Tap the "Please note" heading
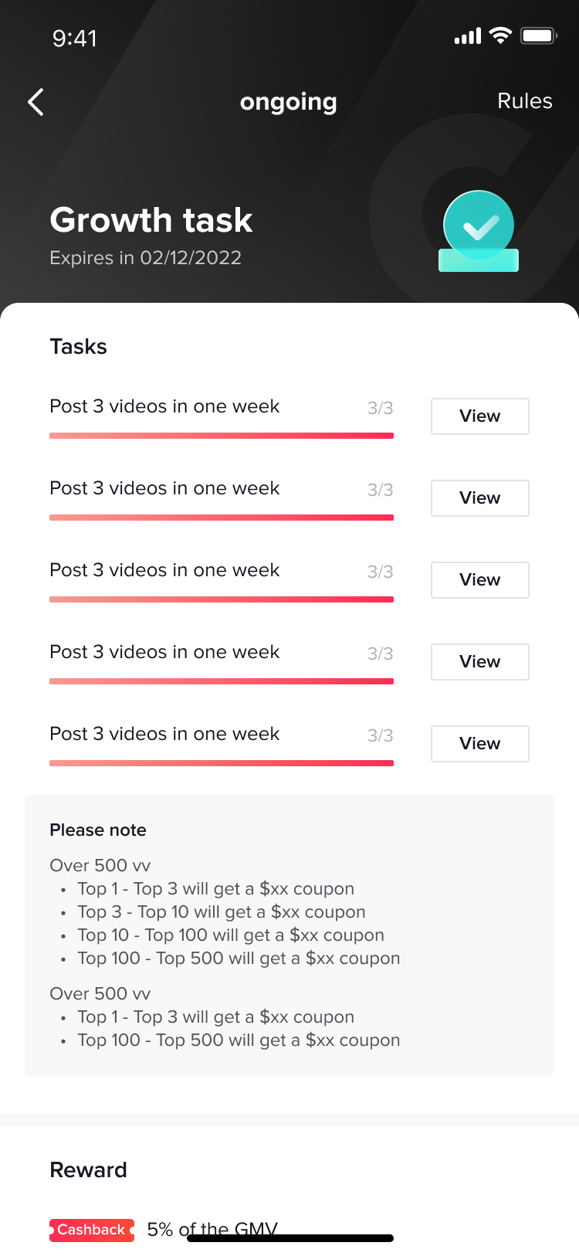 98,830
